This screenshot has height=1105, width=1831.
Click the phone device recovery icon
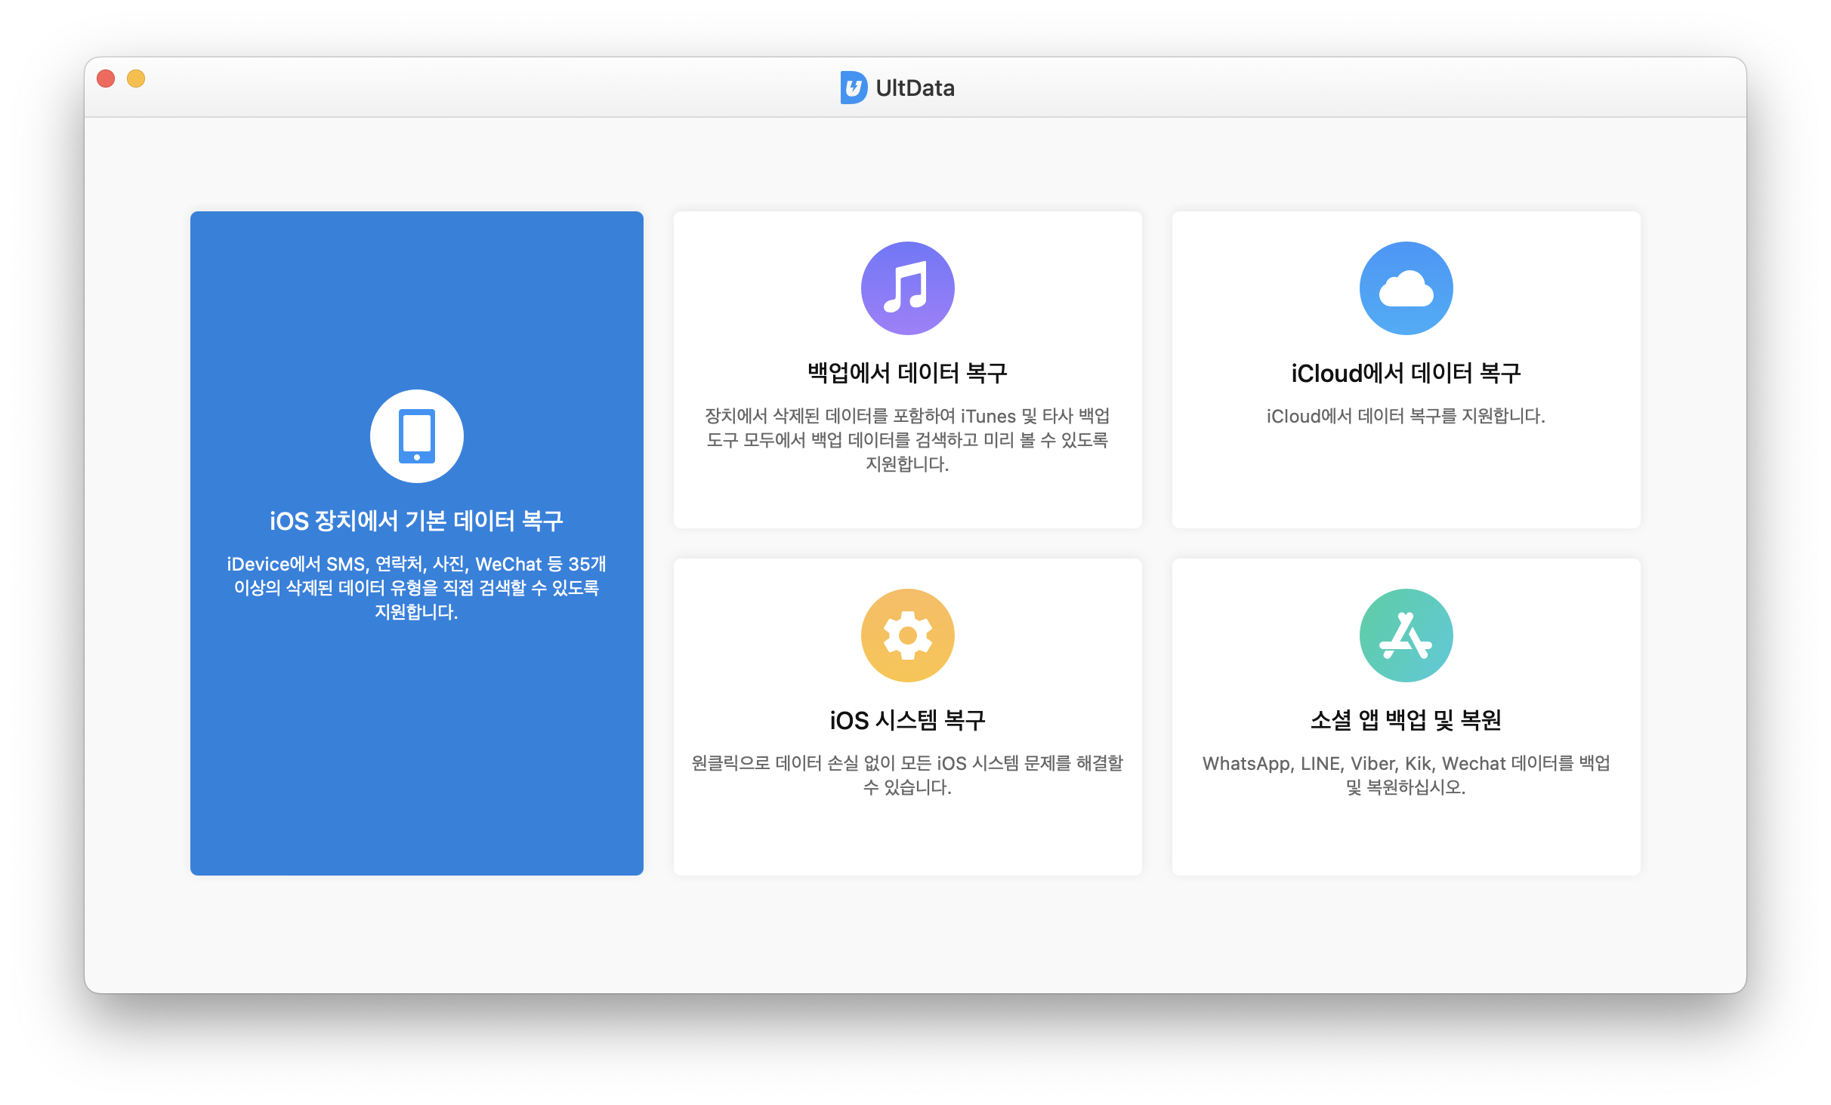(416, 436)
